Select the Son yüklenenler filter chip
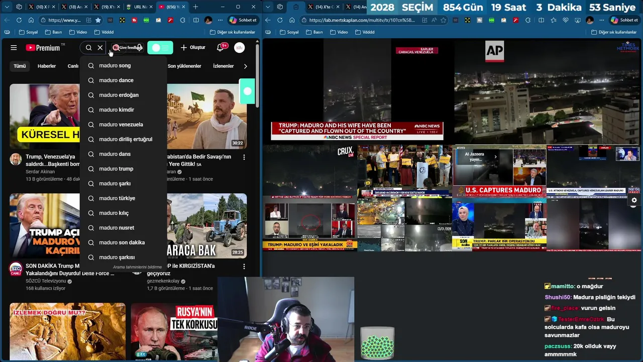This screenshot has height=362, width=643. tap(184, 66)
